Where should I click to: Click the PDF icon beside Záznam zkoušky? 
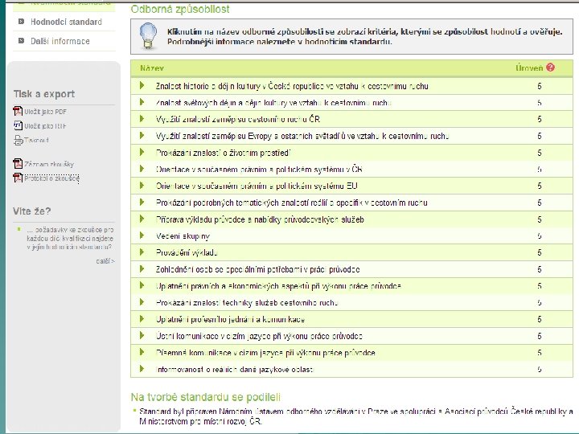tap(18, 163)
